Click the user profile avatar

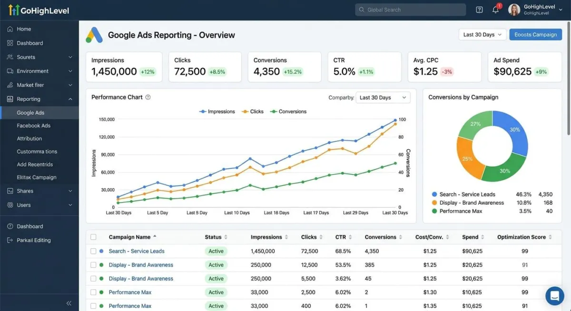click(514, 10)
